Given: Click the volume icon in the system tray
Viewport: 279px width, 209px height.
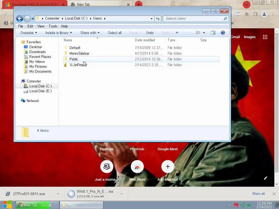Looking at the screenshot, I should 249,205.
